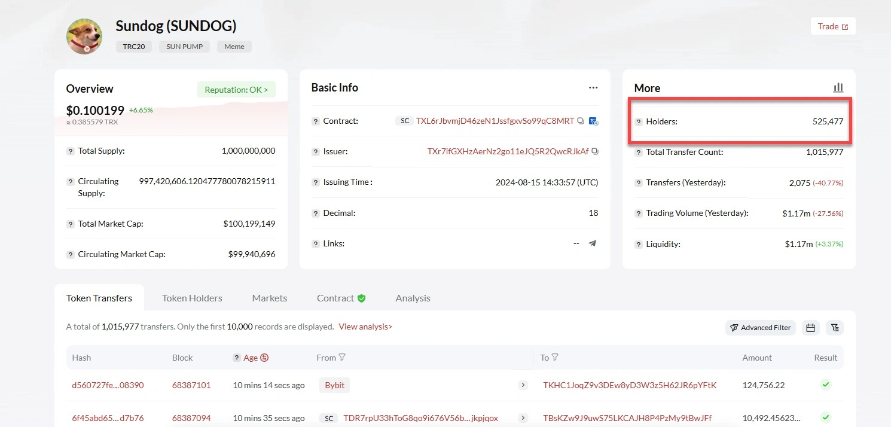Open the Markets tab
Screen dimensions: 891x427
269,298
